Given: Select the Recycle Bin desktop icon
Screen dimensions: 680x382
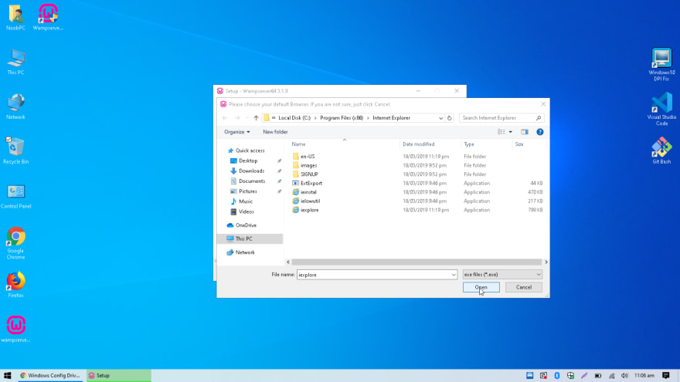Looking at the screenshot, I should [15, 151].
